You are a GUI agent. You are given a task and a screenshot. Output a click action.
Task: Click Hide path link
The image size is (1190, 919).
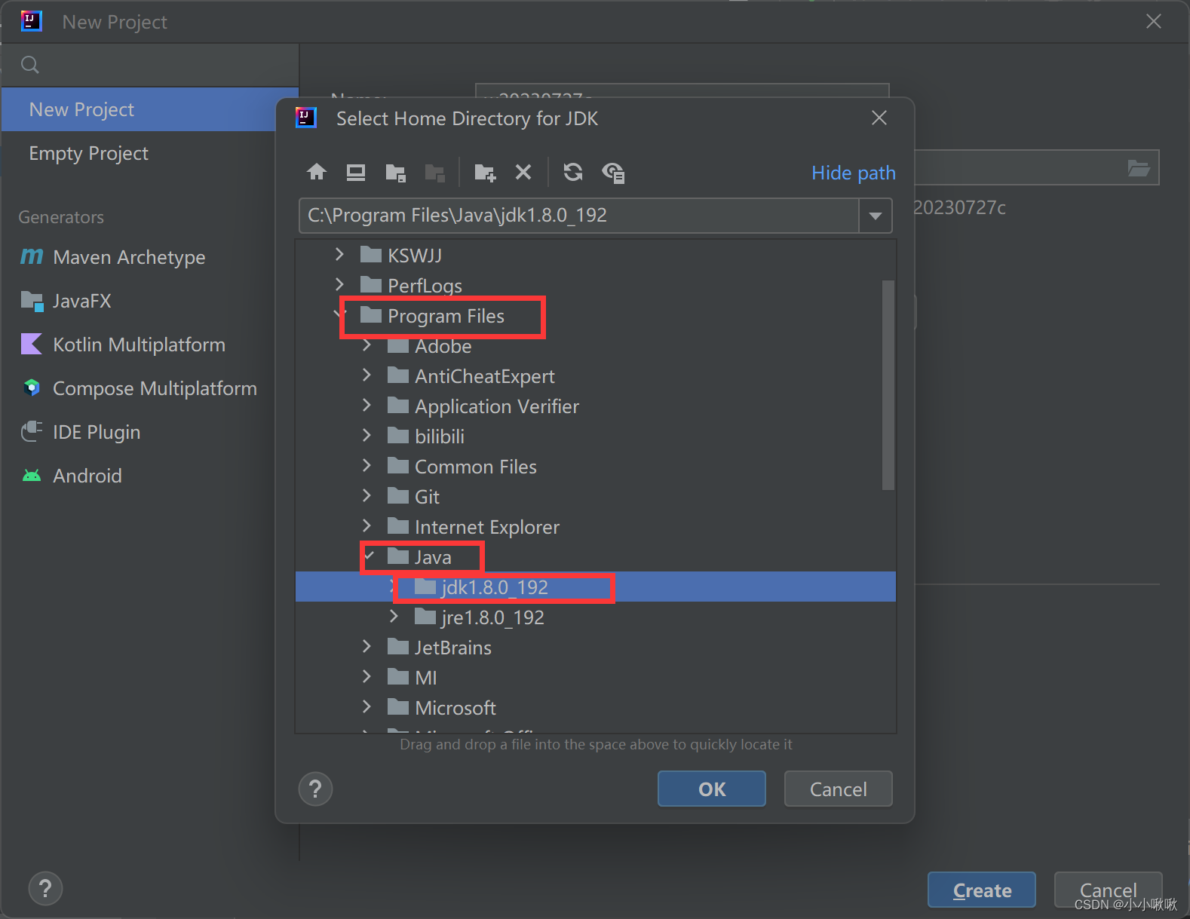point(854,173)
